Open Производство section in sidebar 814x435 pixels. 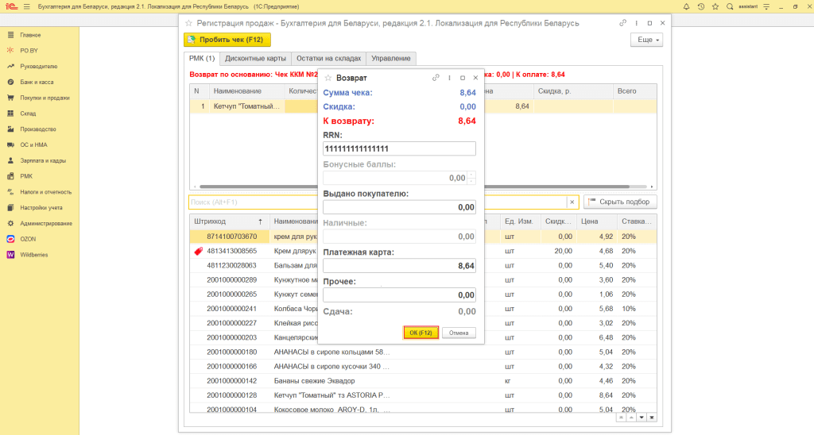coord(40,129)
